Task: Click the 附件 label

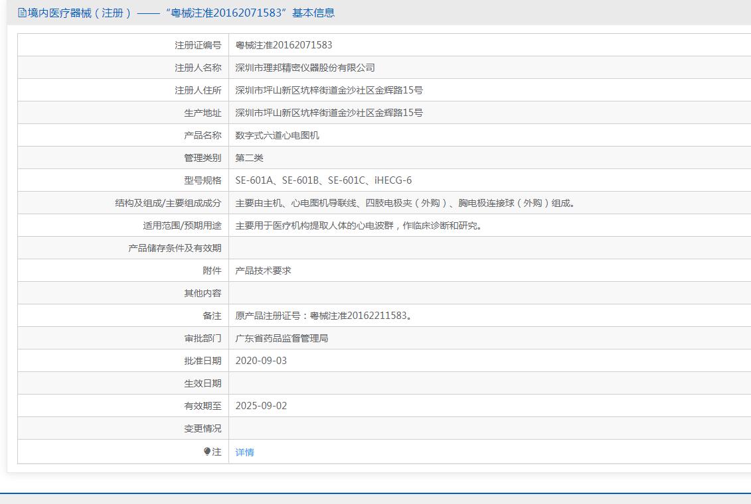Action: pyautogui.click(x=212, y=271)
